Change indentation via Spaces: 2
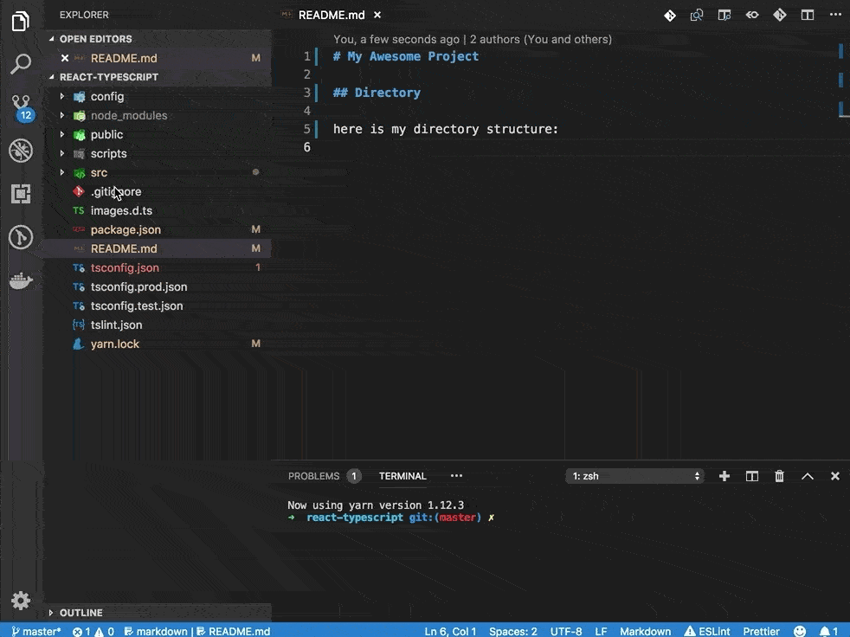This screenshot has height=637, width=850. 512,631
